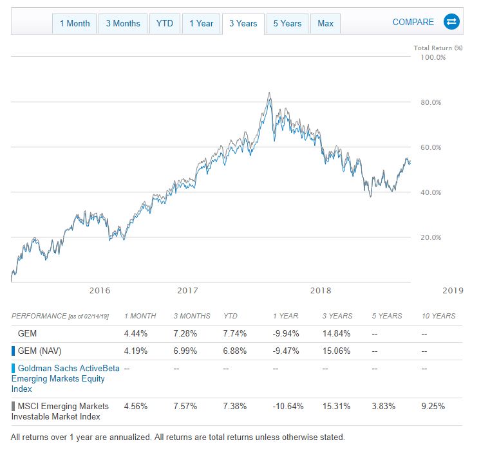Viewport: 481px width, 451px height.
Task: Switch to the 3 Months tab
Action: coord(123,24)
